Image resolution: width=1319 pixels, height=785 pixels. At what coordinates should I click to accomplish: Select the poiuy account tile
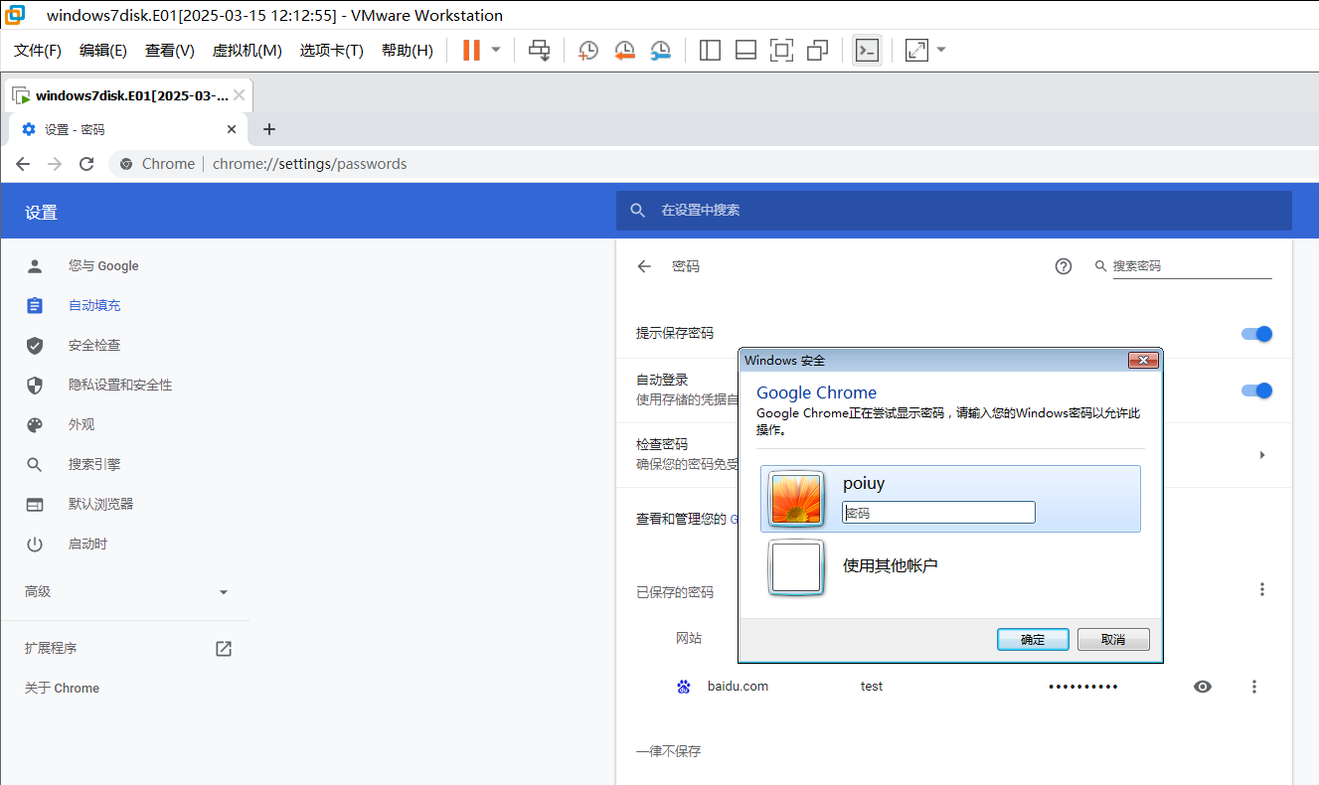(x=951, y=499)
